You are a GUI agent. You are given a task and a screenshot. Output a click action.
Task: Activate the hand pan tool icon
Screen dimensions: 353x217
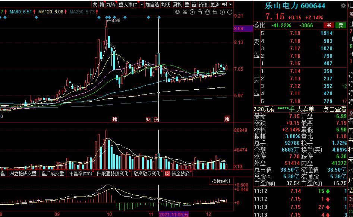[207, 12]
